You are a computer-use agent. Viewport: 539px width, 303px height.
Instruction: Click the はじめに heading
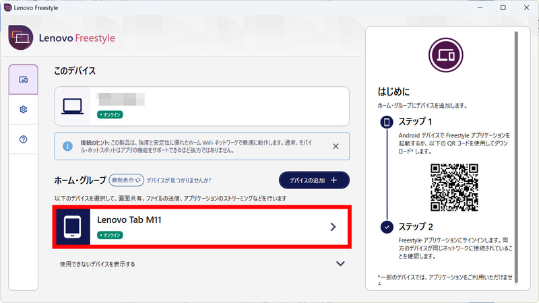393,92
